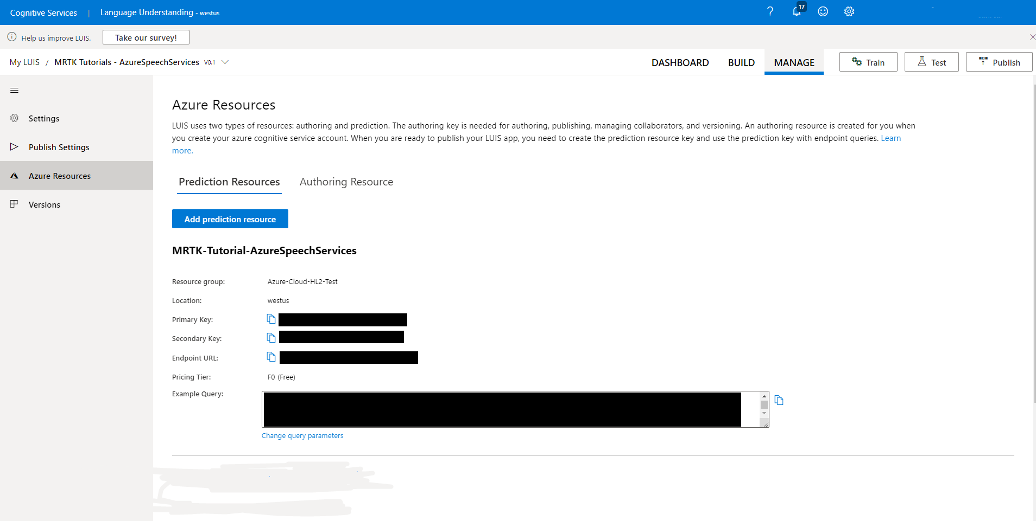Select the MANAGE tab
Image resolution: width=1036 pixels, height=521 pixels.
[x=794, y=62]
